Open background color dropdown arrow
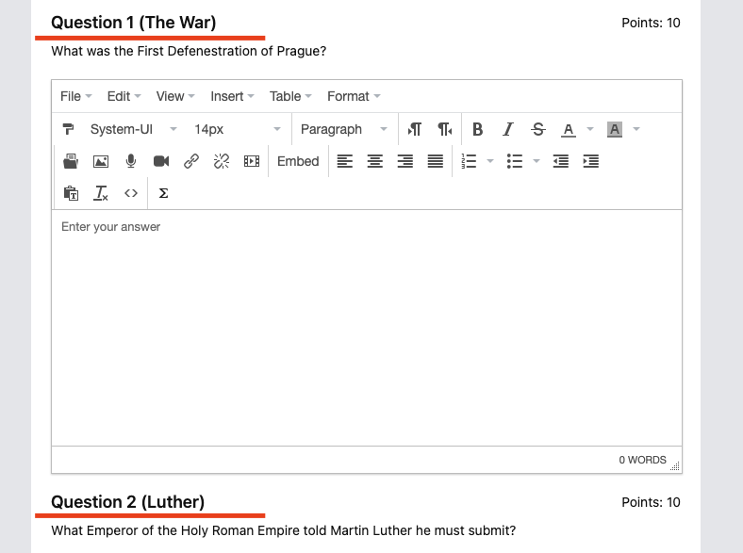Screen dimensions: 743x553 636,129
